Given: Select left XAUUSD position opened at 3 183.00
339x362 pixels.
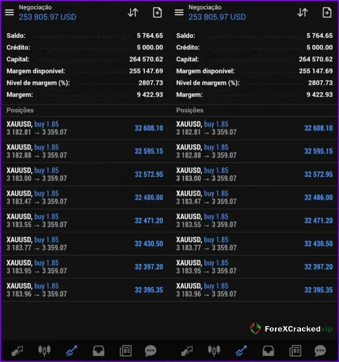Looking at the screenshot, I should coord(85,174).
